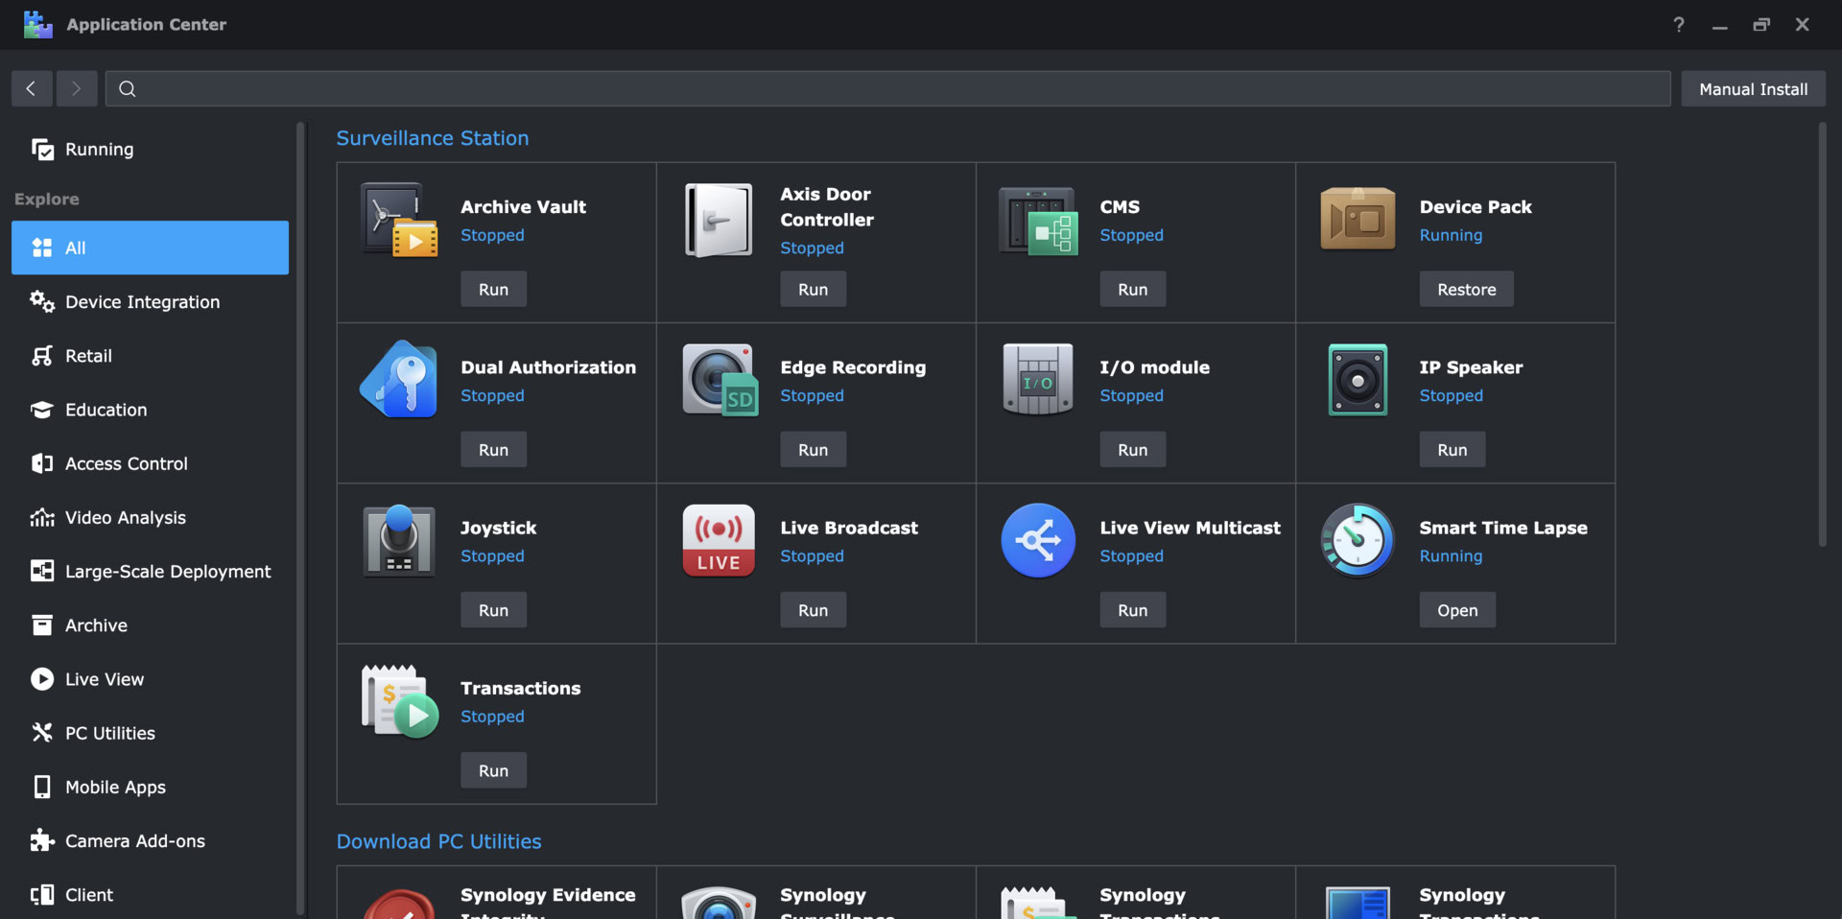Select the Mobile Apps category
The width and height of the screenshot is (1842, 919).
click(x=150, y=787)
